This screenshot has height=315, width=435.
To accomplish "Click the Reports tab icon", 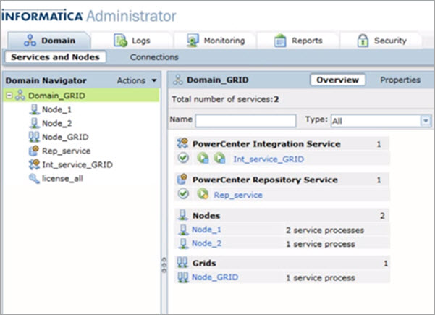I will (x=280, y=41).
